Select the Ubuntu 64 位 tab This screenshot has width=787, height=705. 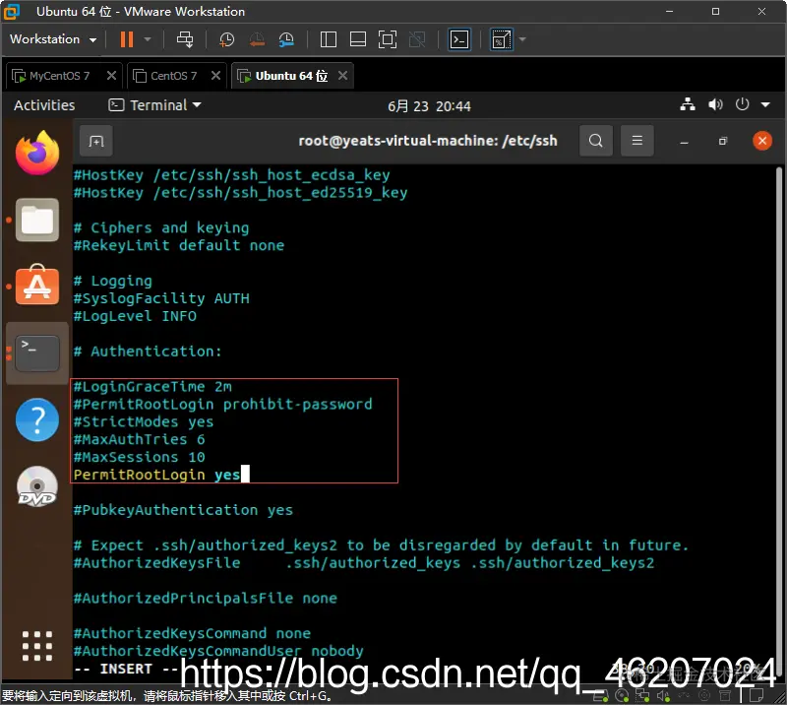pos(291,76)
